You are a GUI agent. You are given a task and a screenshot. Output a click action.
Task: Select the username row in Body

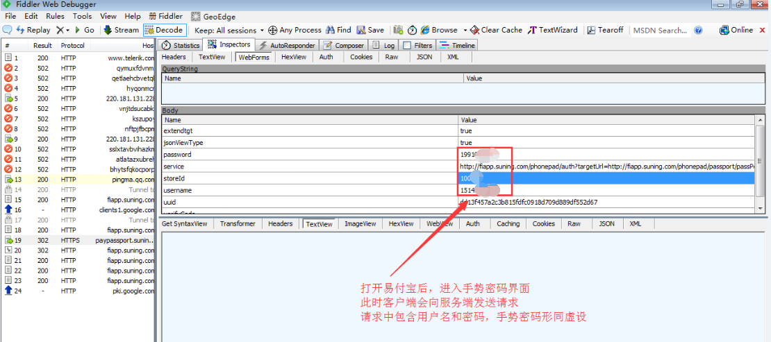pos(459,190)
